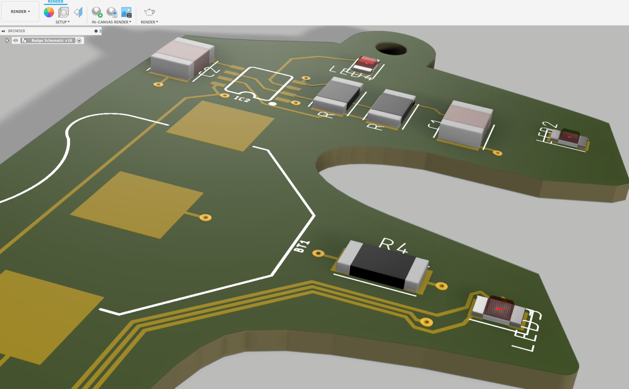Screen dimensions: 629x389
Task: Click the radio selector beside Badge Schematic v16
Action: click(x=79, y=40)
